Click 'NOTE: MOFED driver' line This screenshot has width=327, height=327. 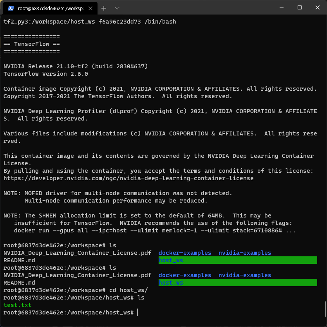[118, 193]
